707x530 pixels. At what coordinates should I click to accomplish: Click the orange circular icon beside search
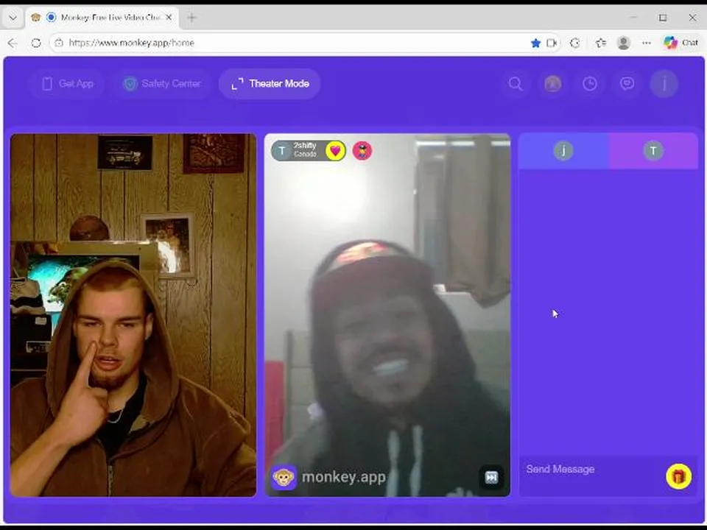click(x=553, y=84)
